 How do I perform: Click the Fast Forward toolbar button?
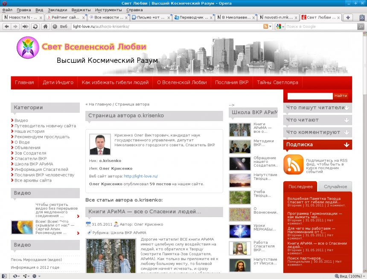(25, 26)
